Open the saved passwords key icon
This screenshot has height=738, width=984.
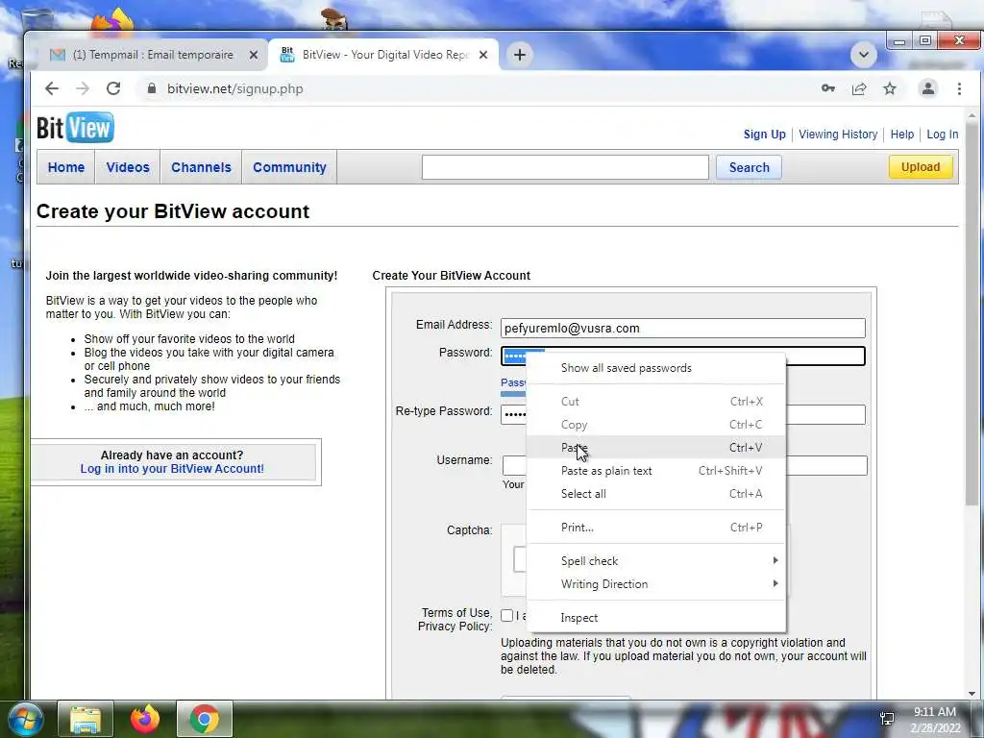coord(827,88)
